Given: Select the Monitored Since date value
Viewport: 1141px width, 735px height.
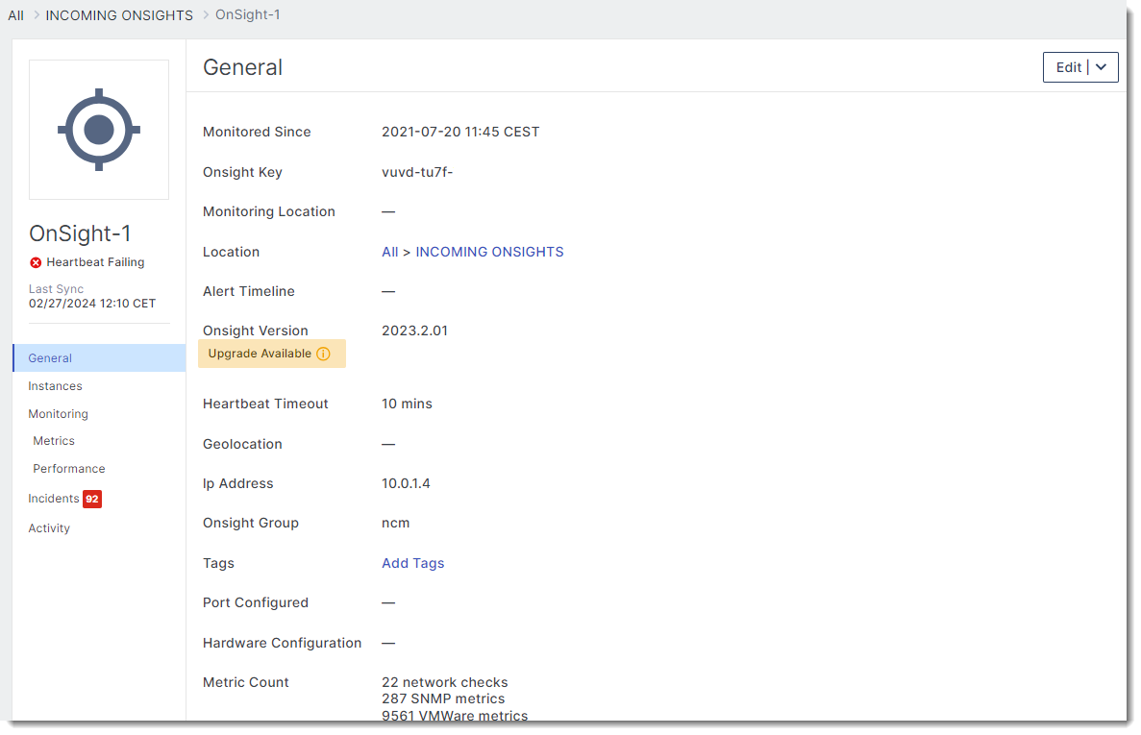Looking at the screenshot, I should tap(460, 132).
